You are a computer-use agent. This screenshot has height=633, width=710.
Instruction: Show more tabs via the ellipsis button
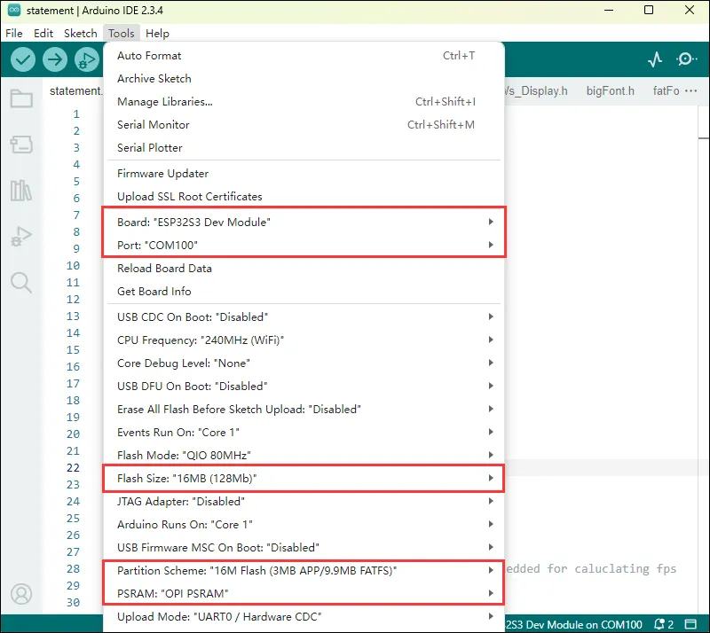[691, 91]
